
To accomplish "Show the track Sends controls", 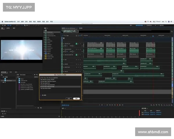I will coord(66,35).
